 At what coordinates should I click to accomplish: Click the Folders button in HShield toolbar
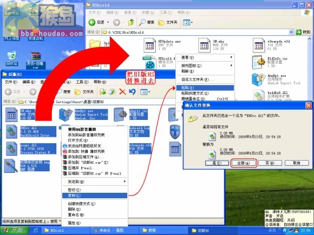click(168, 22)
